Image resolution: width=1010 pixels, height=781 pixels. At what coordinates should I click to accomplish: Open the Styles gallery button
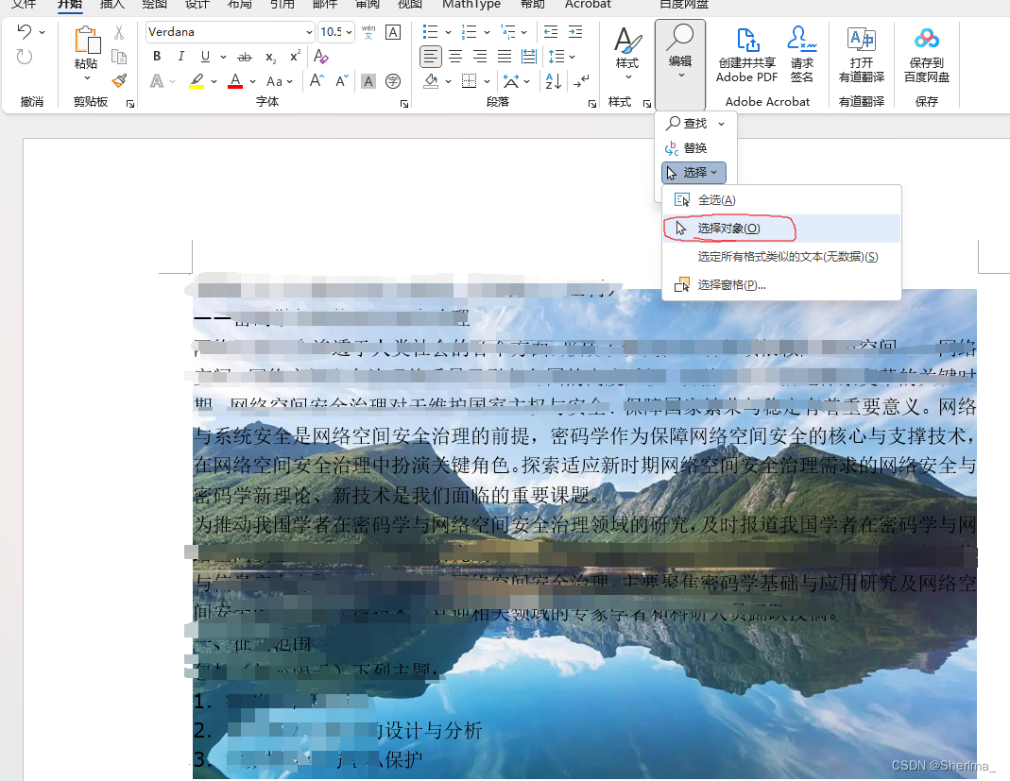coord(626,53)
